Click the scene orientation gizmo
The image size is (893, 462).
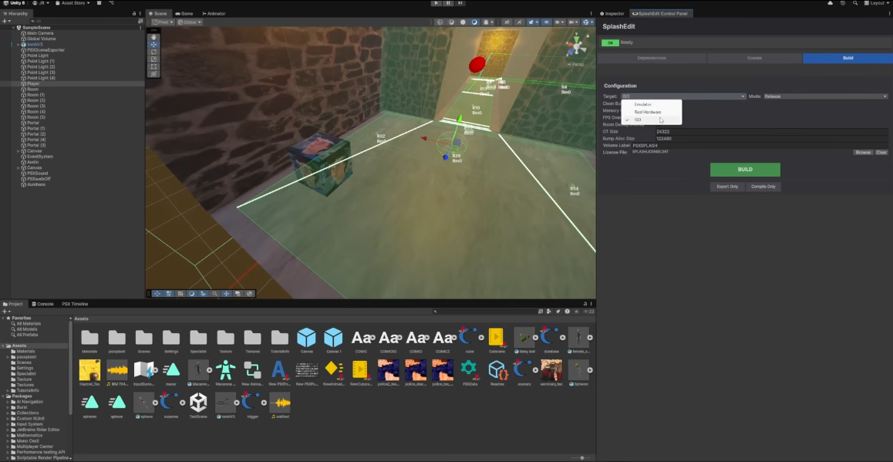click(575, 46)
